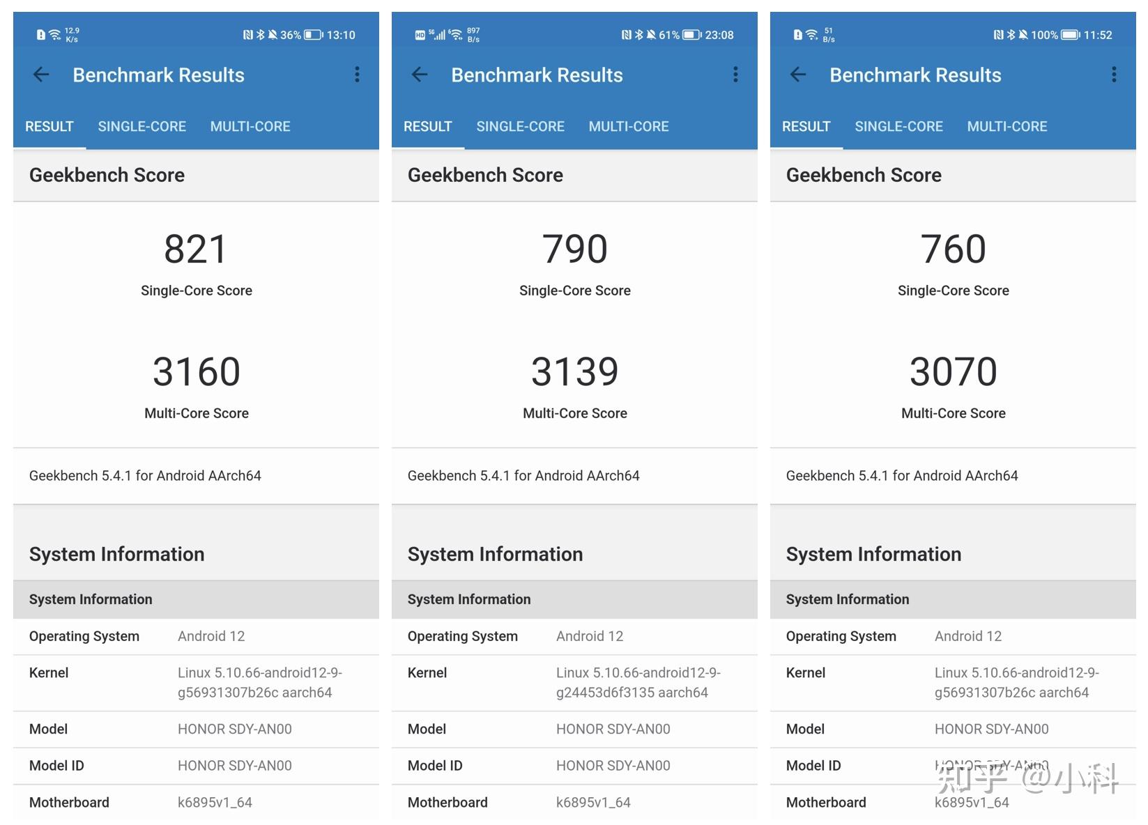This screenshot has width=1148, height=825.
Task: Tap the HD icon in the 23:08 status bar
Action: [420, 36]
